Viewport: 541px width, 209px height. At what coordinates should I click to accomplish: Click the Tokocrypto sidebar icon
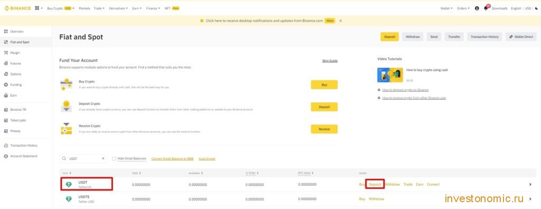6,120
